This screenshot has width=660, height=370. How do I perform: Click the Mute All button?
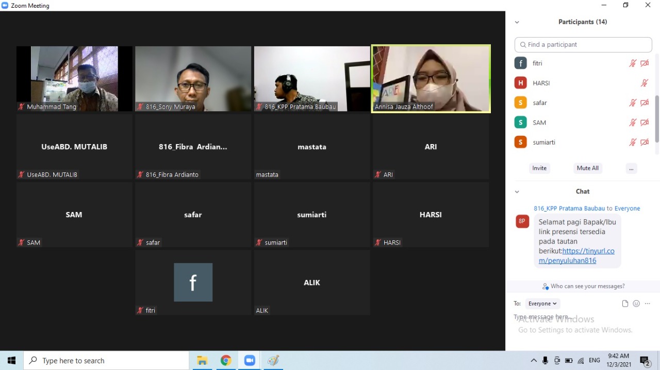[588, 168]
